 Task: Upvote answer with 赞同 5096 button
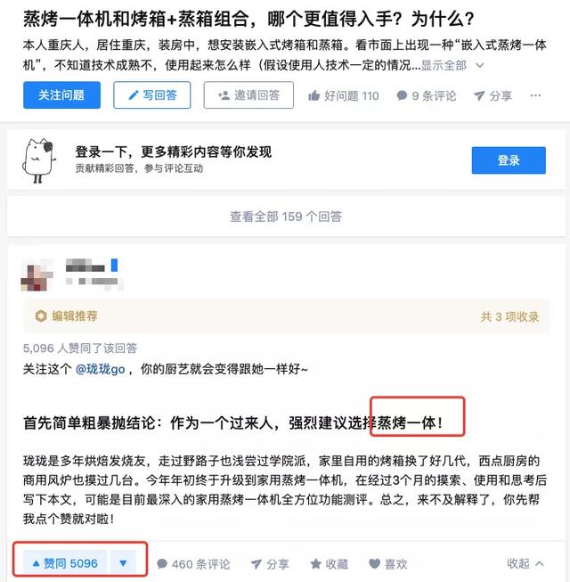[65, 563]
